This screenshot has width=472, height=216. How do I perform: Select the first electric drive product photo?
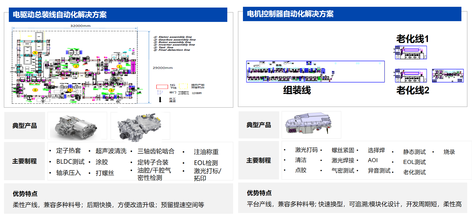coord(77,126)
